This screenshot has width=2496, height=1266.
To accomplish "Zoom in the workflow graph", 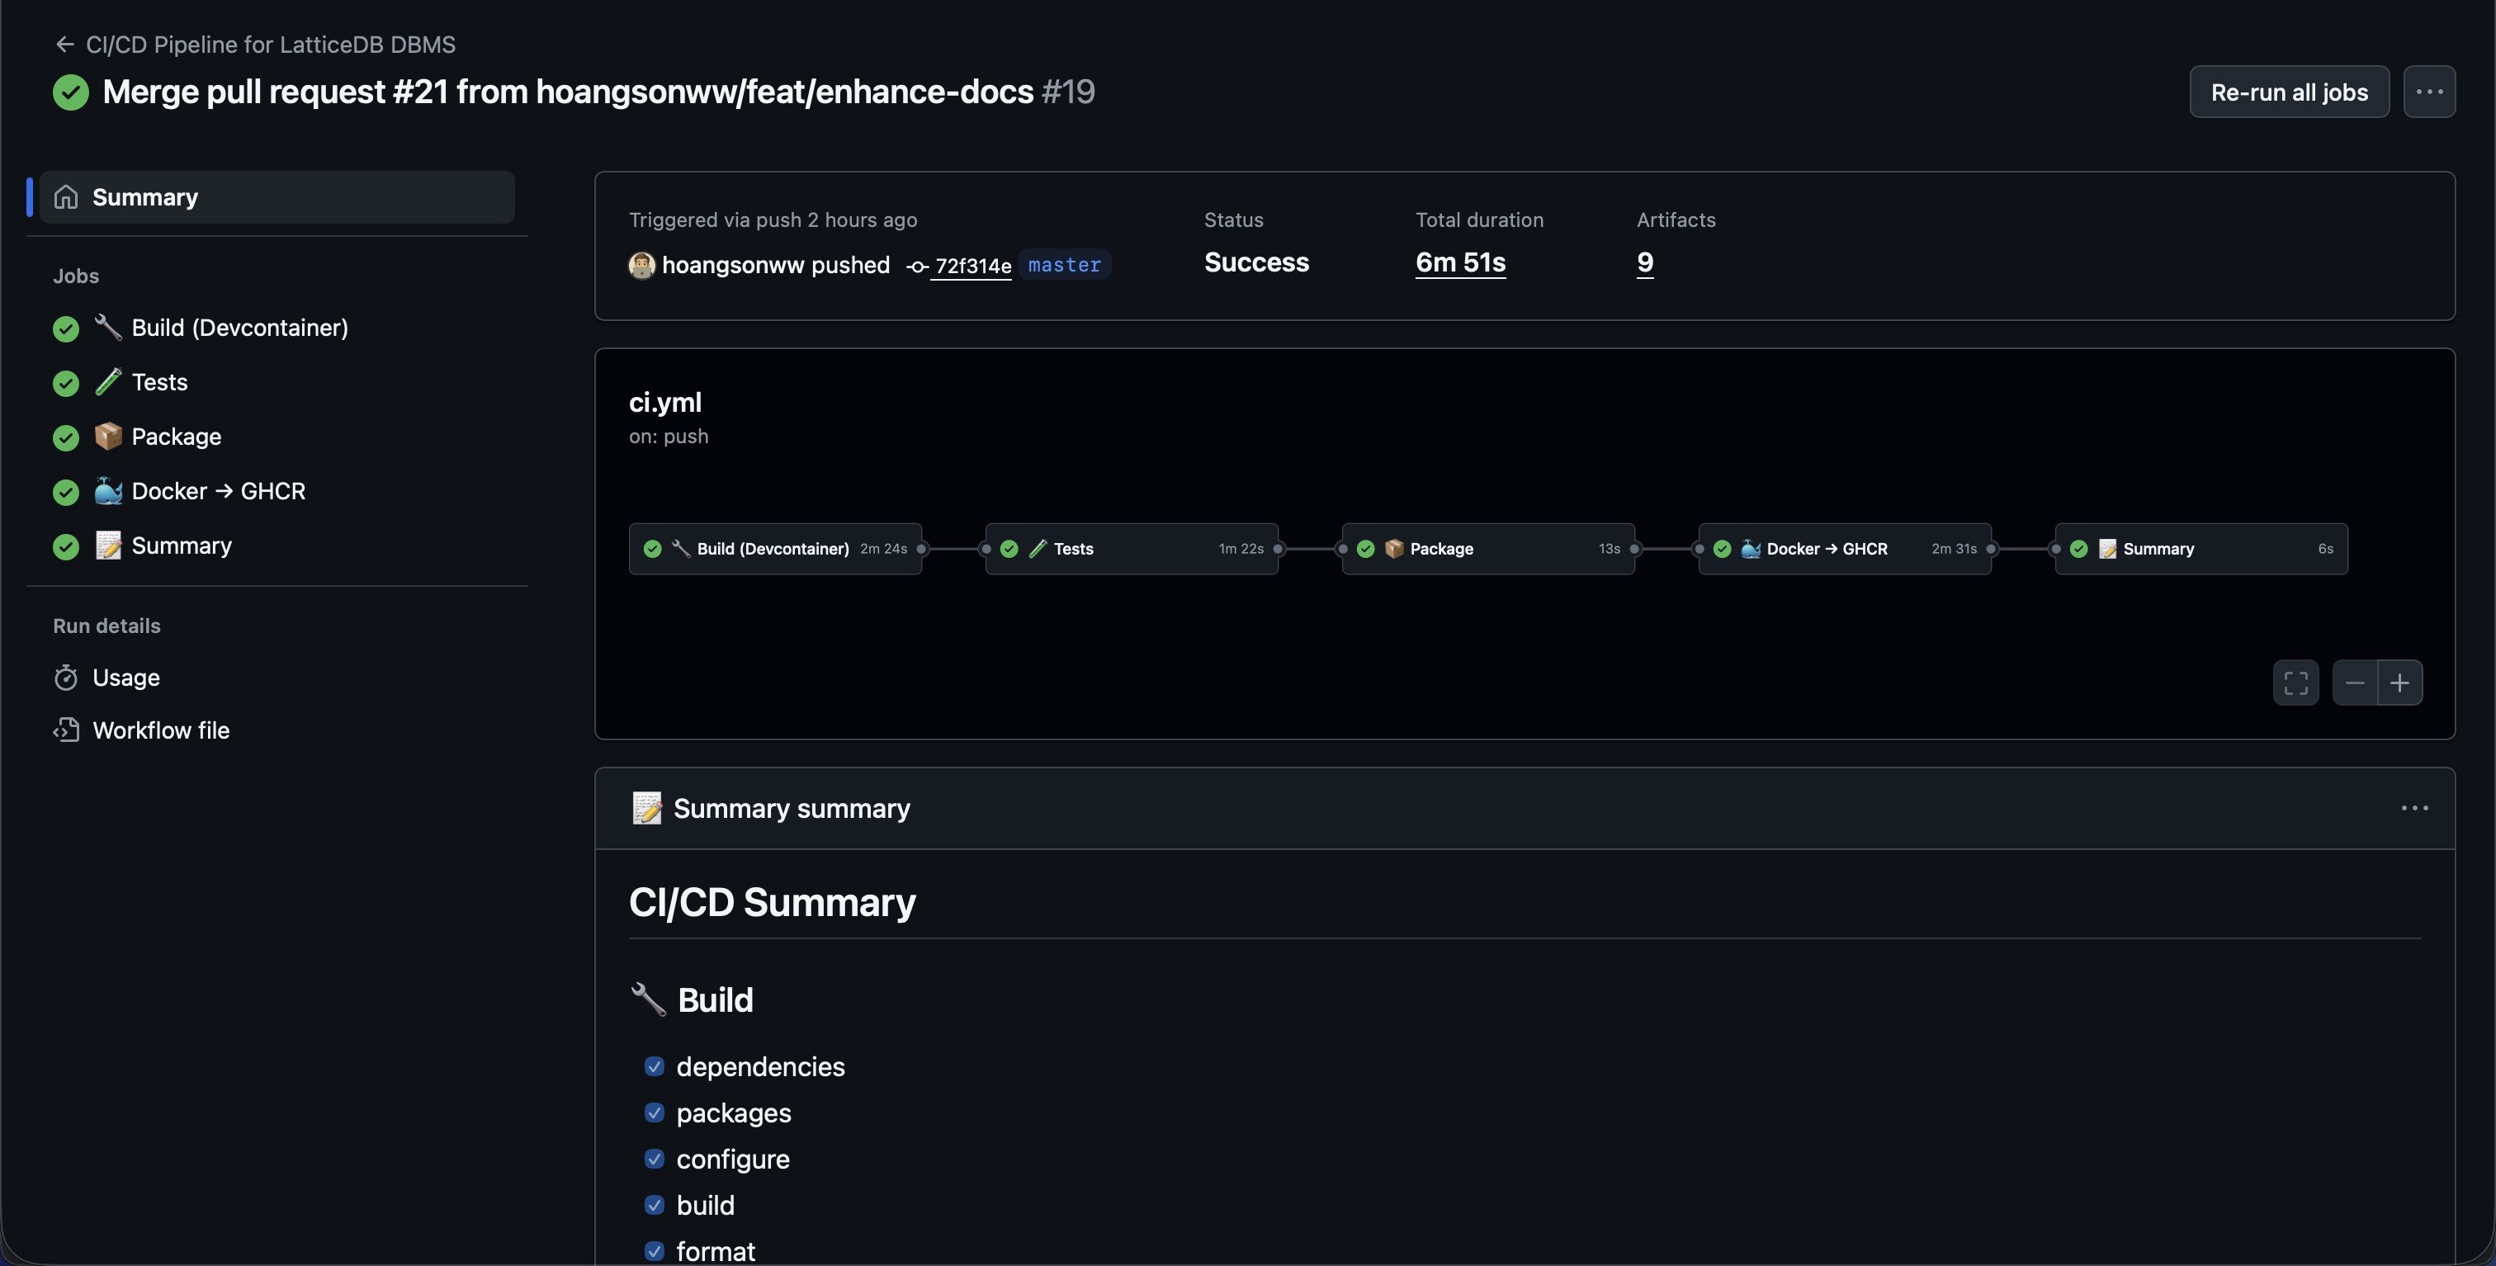I will (2399, 683).
